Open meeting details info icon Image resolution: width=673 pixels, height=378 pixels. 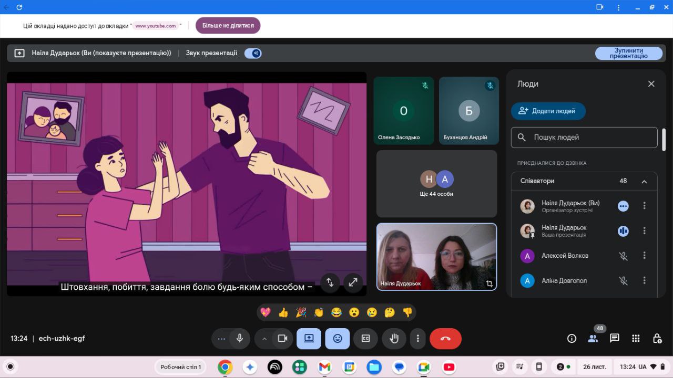(x=572, y=339)
